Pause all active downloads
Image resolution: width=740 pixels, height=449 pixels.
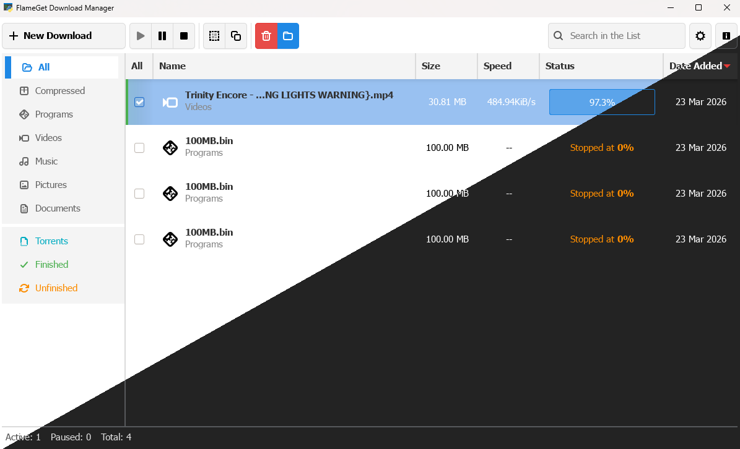pyautogui.click(x=162, y=36)
